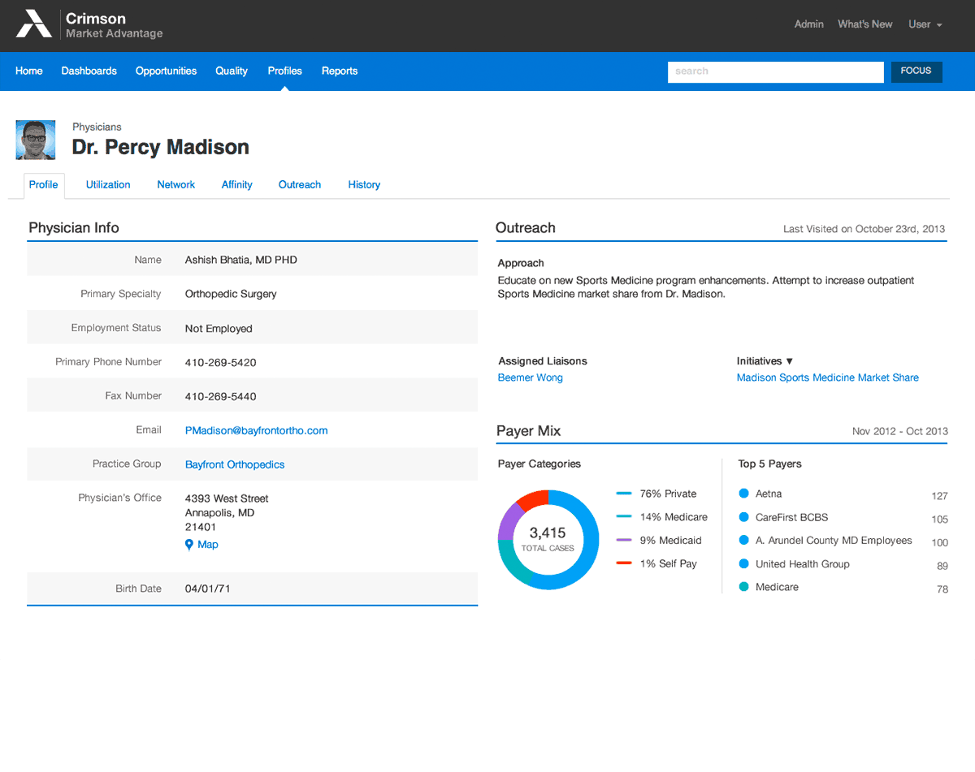Click the 76% Private legend swatch
This screenshot has height=772, width=975.
[624, 494]
